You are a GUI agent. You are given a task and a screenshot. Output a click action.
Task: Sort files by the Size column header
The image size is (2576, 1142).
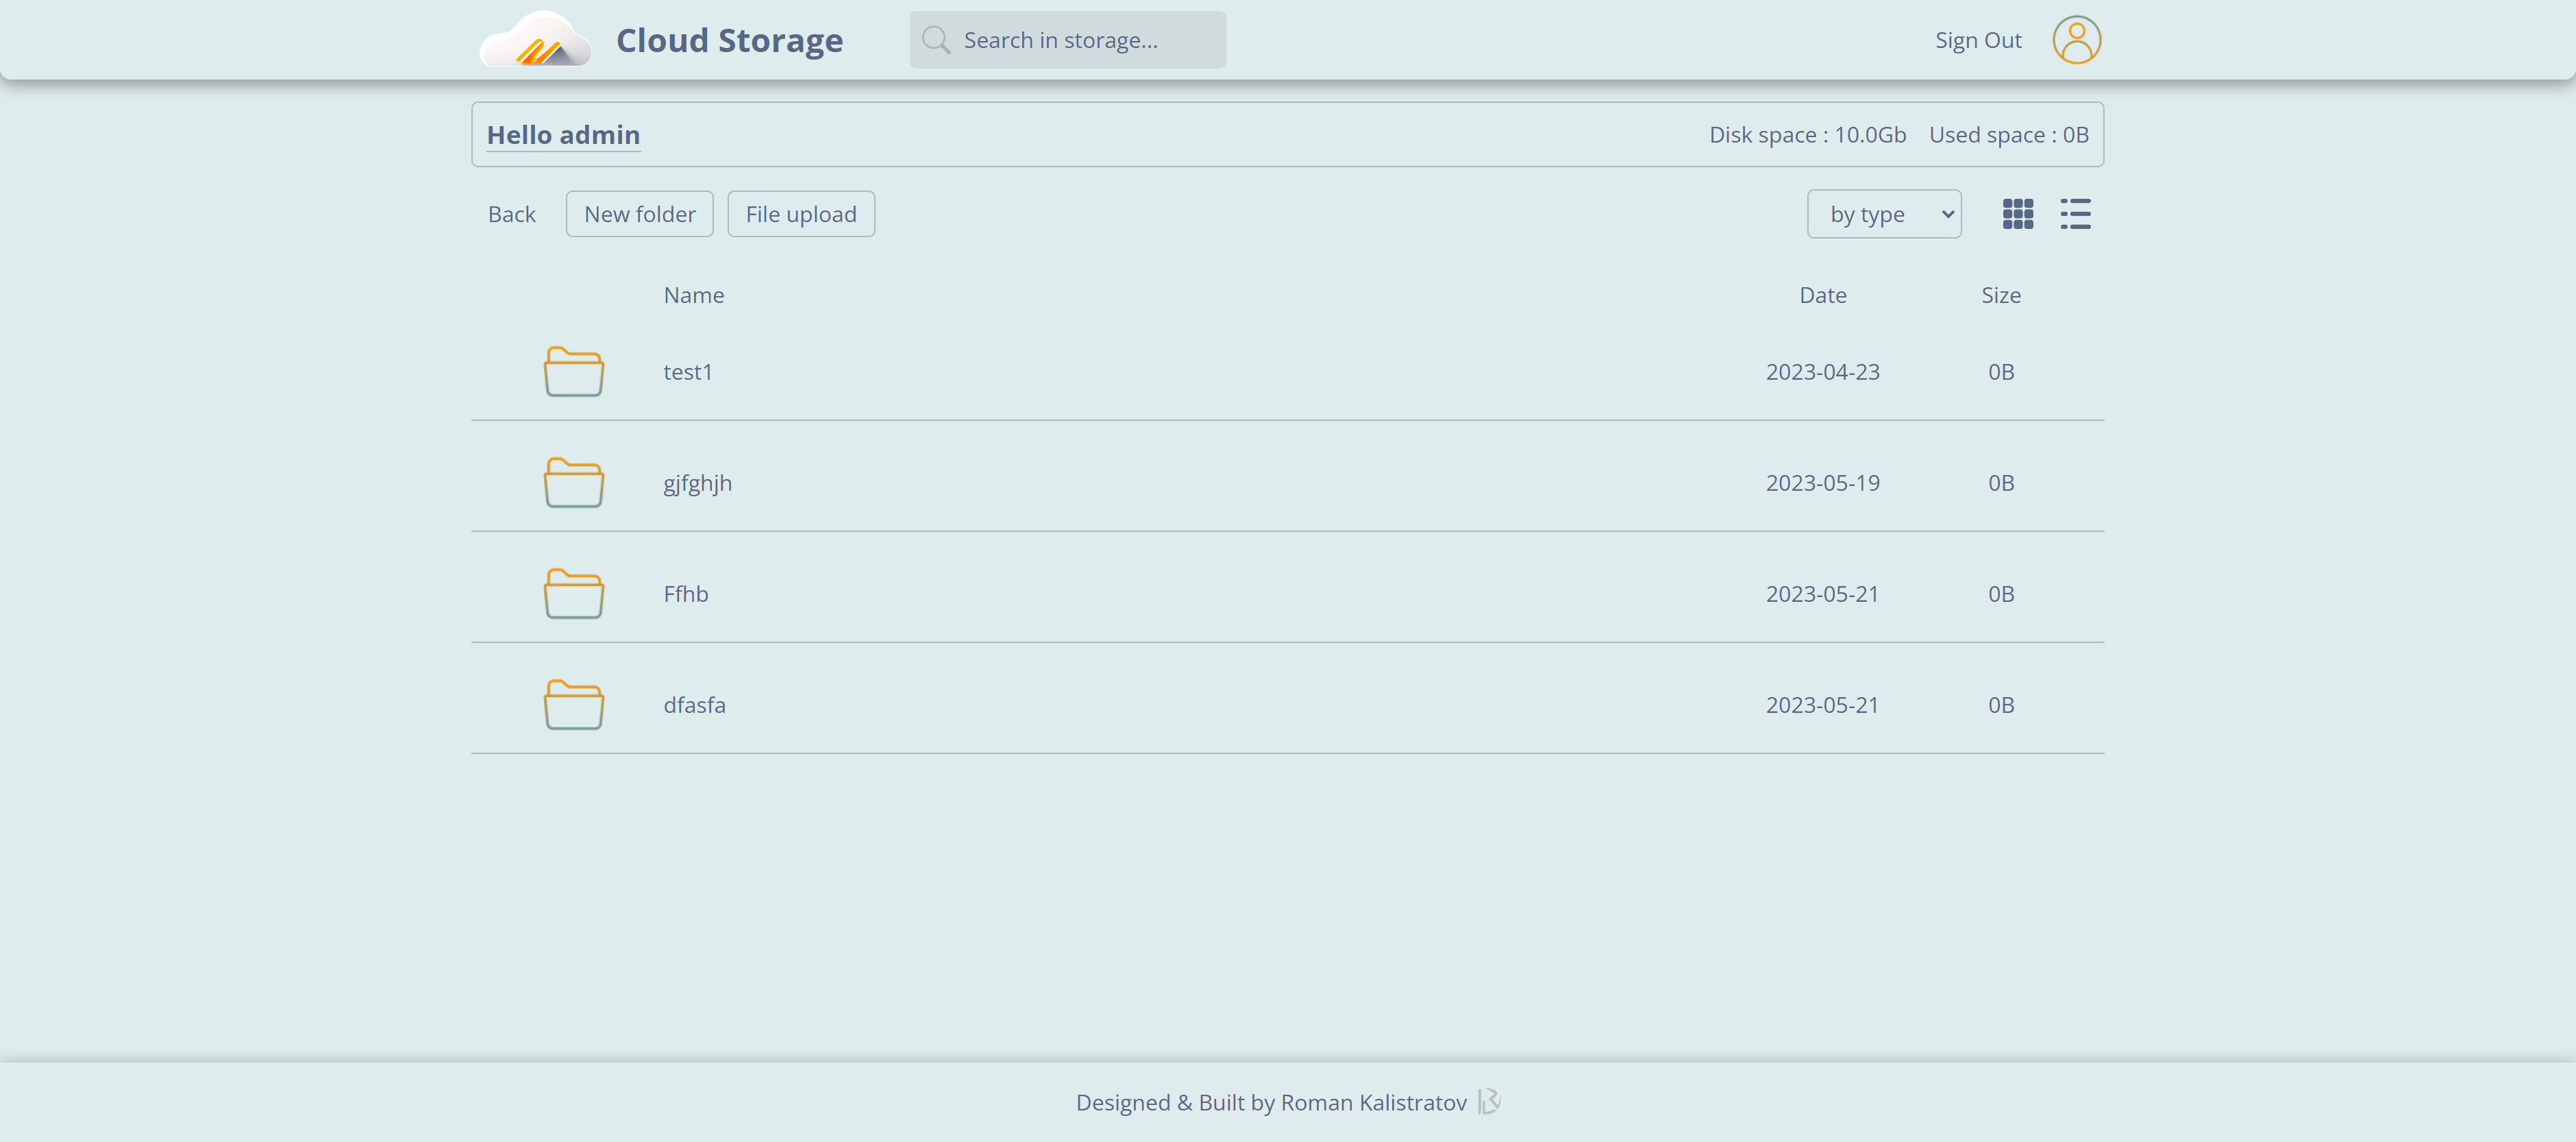2001,294
